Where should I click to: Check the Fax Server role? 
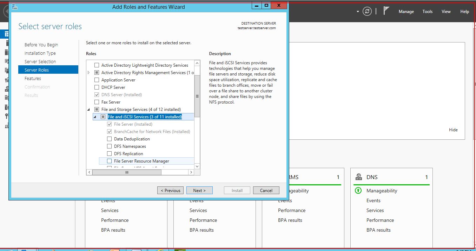coord(97,102)
